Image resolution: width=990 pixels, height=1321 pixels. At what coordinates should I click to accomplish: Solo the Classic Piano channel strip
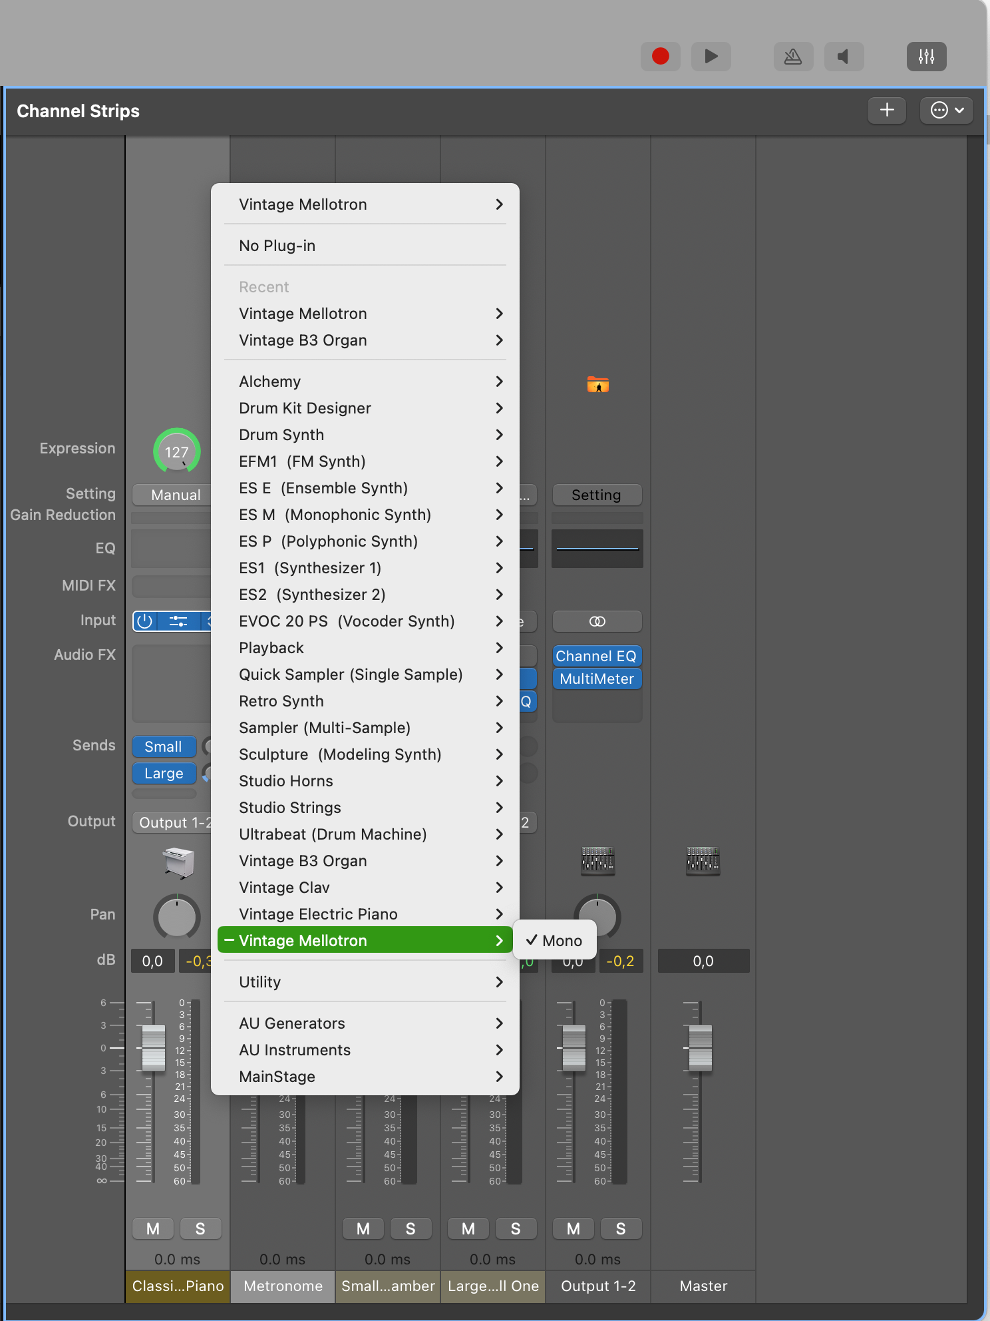pos(200,1228)
